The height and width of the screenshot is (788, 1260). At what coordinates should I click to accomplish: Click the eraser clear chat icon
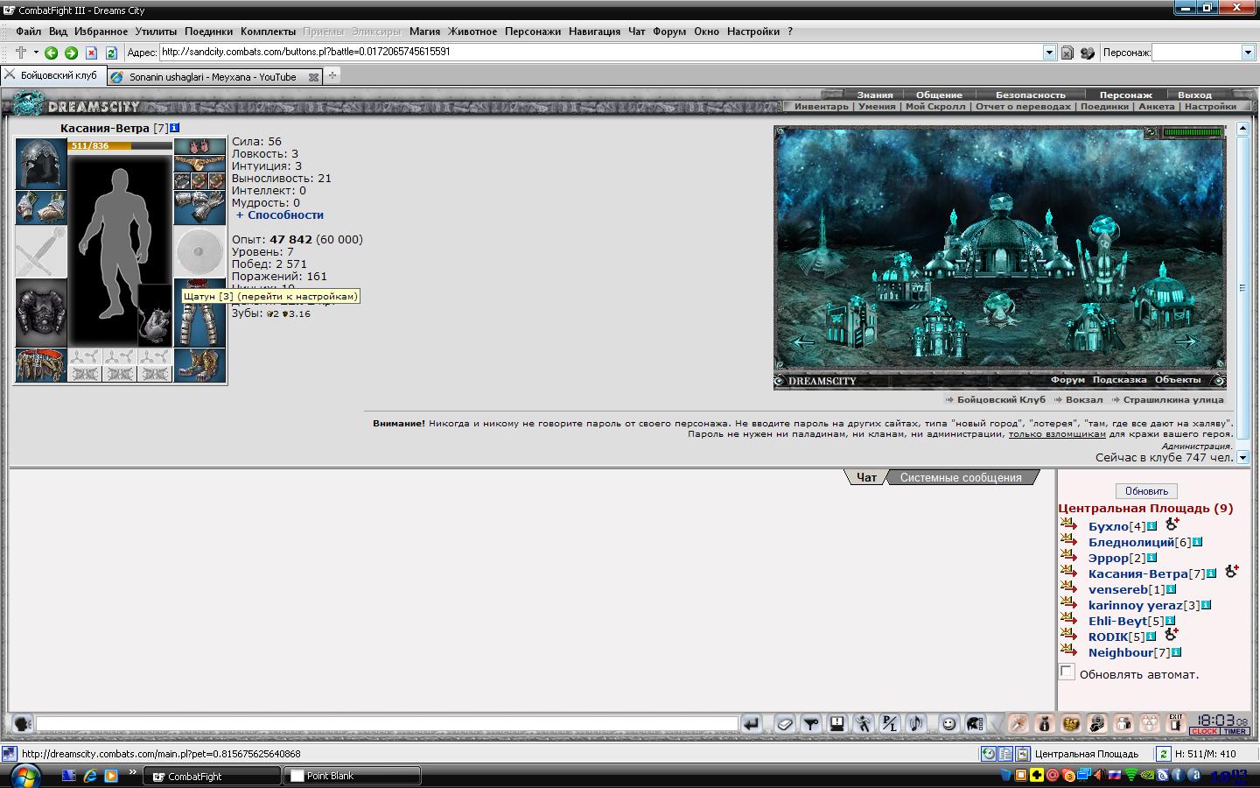click(785, 723)
